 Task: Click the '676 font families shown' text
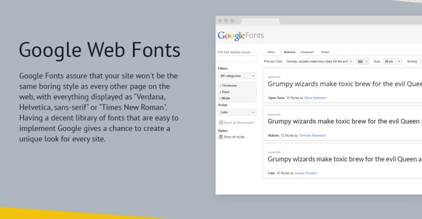click(234, 52)
